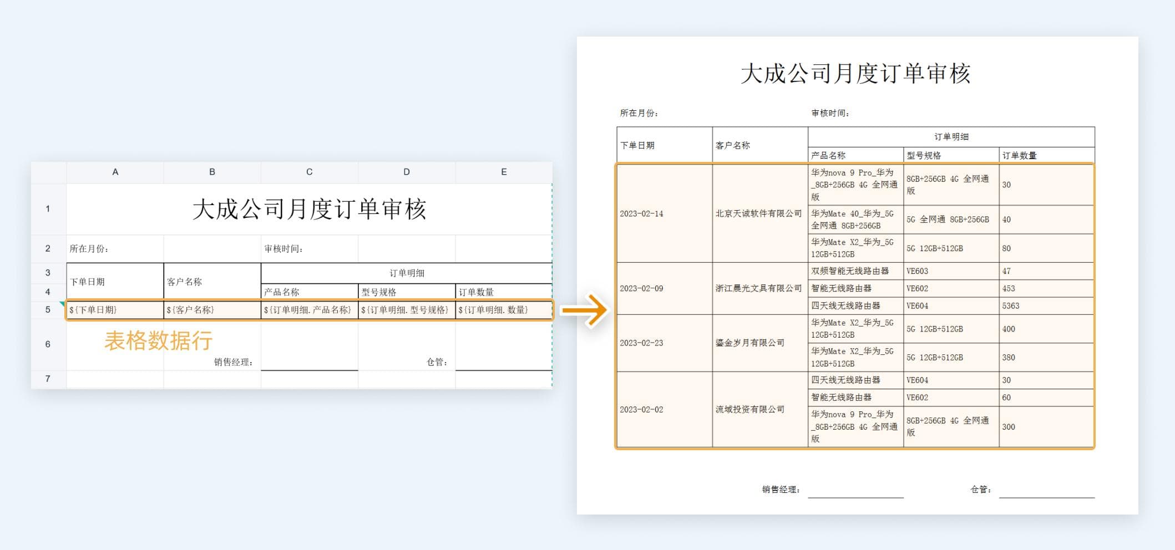This screenshot has height=550, width=1175.
Task: Click the order quantity 40
Action: point(1006,220)
